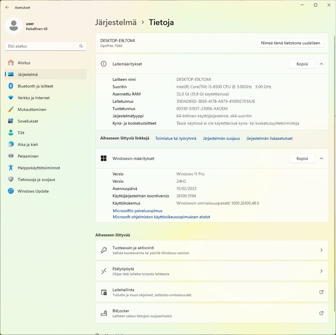Close the Asetukset window
The image size is (336, 335).
coord(329,5)
